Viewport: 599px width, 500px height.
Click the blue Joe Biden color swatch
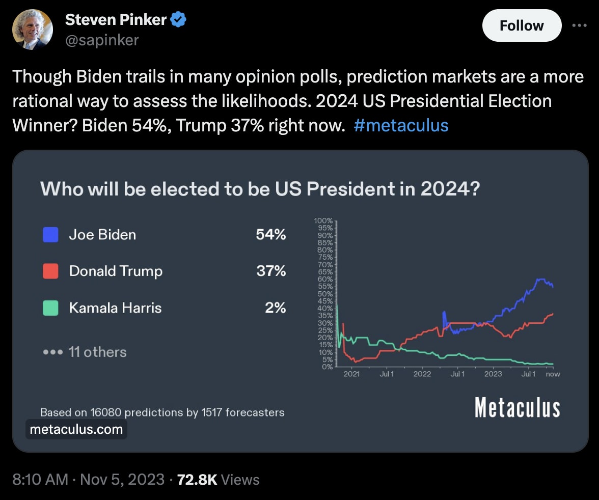pyautogui.click(x=50, y=235)
